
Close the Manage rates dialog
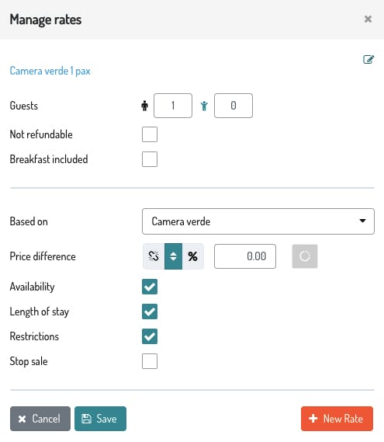click(368, 19)
